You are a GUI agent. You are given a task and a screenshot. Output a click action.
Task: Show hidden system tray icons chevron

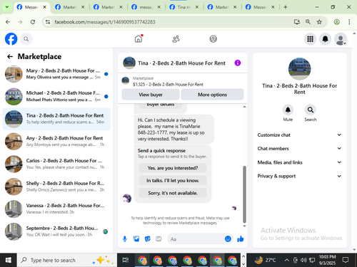[287, 260]
